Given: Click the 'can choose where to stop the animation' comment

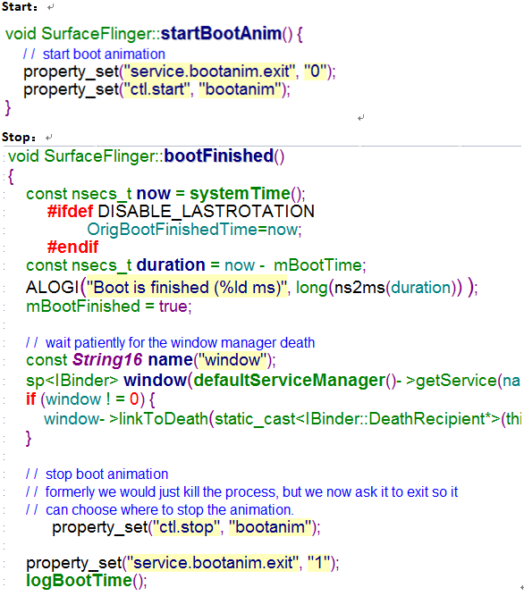Looking at the screenshot, I should tap(160, 509).
